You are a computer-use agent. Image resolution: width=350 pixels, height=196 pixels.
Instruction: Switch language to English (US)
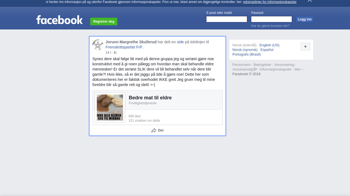[269, 45]
